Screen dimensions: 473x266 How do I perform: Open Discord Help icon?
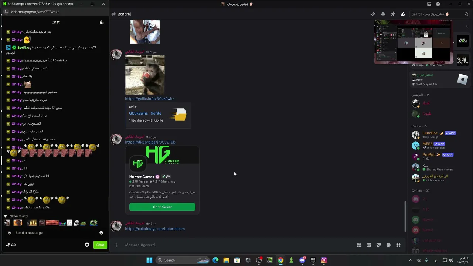438,4
